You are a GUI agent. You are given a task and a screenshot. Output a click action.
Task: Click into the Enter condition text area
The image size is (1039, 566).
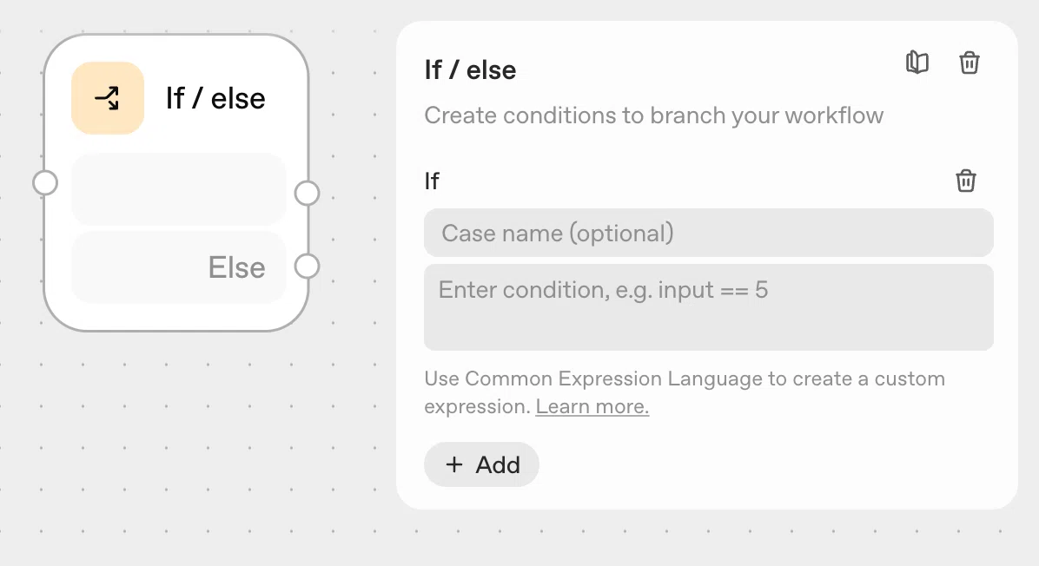coord(708,307)
